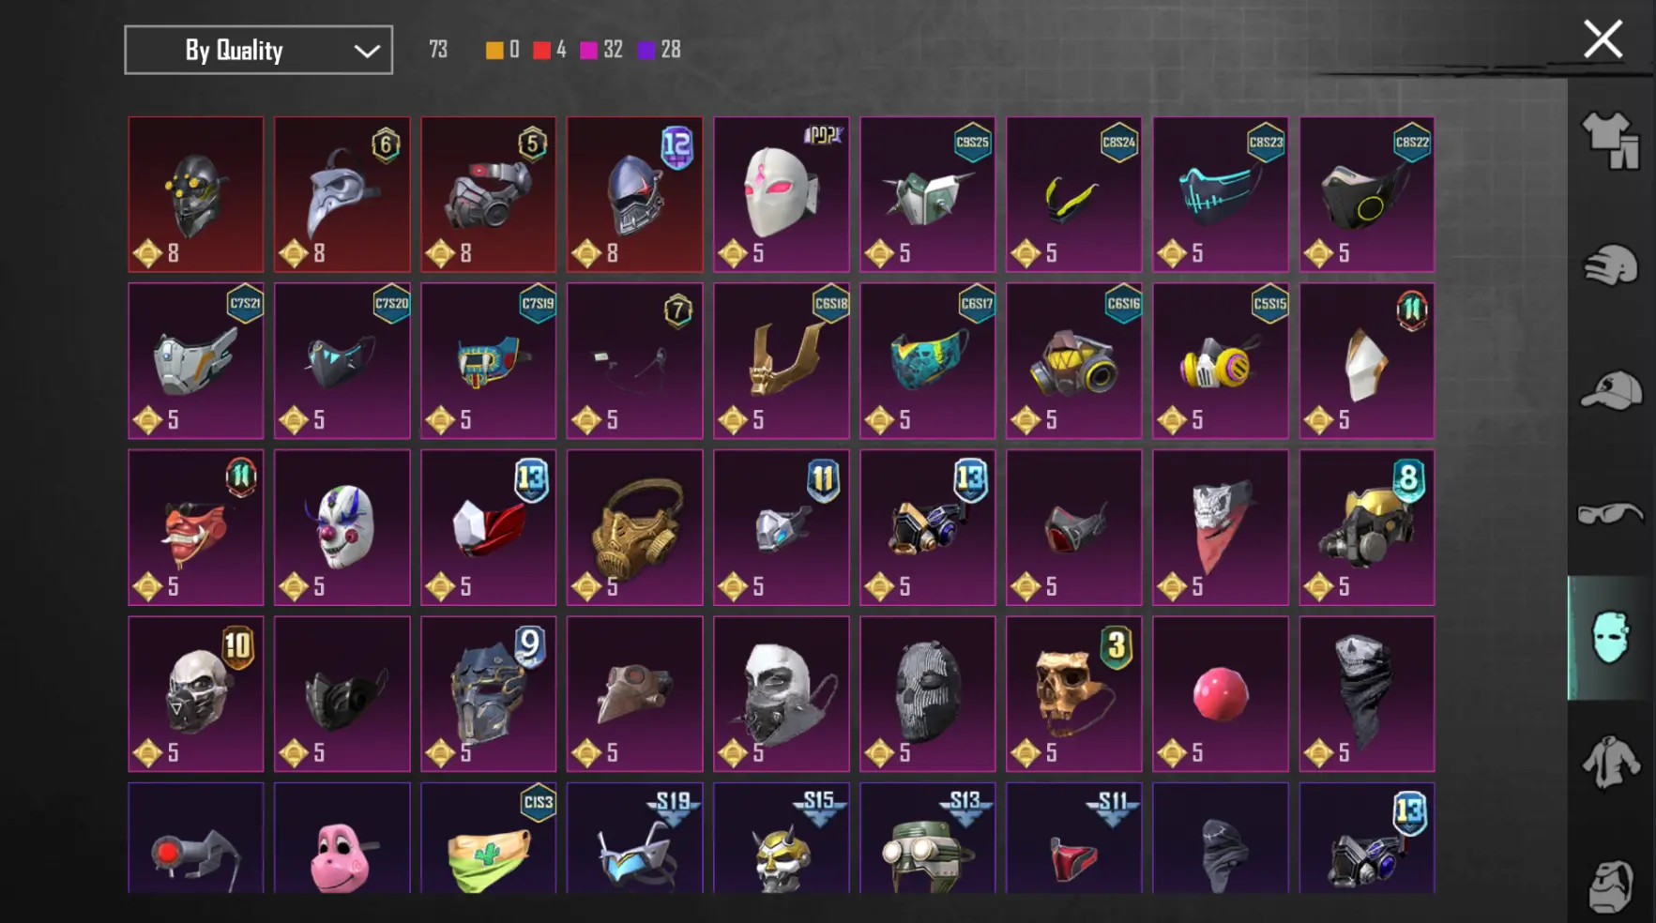Filter by the purple quality swatch
This screenshot has width=1656, height=923.
(646, 51)
